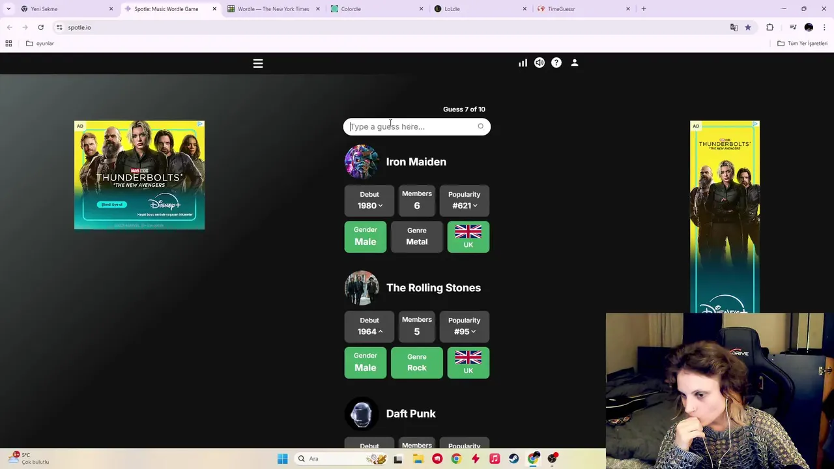Image resolution: width=834 pixels, height=469 pixels.
Task: Click The Rolling Stones artist thumbnail
Action: [x=362, y=287]
